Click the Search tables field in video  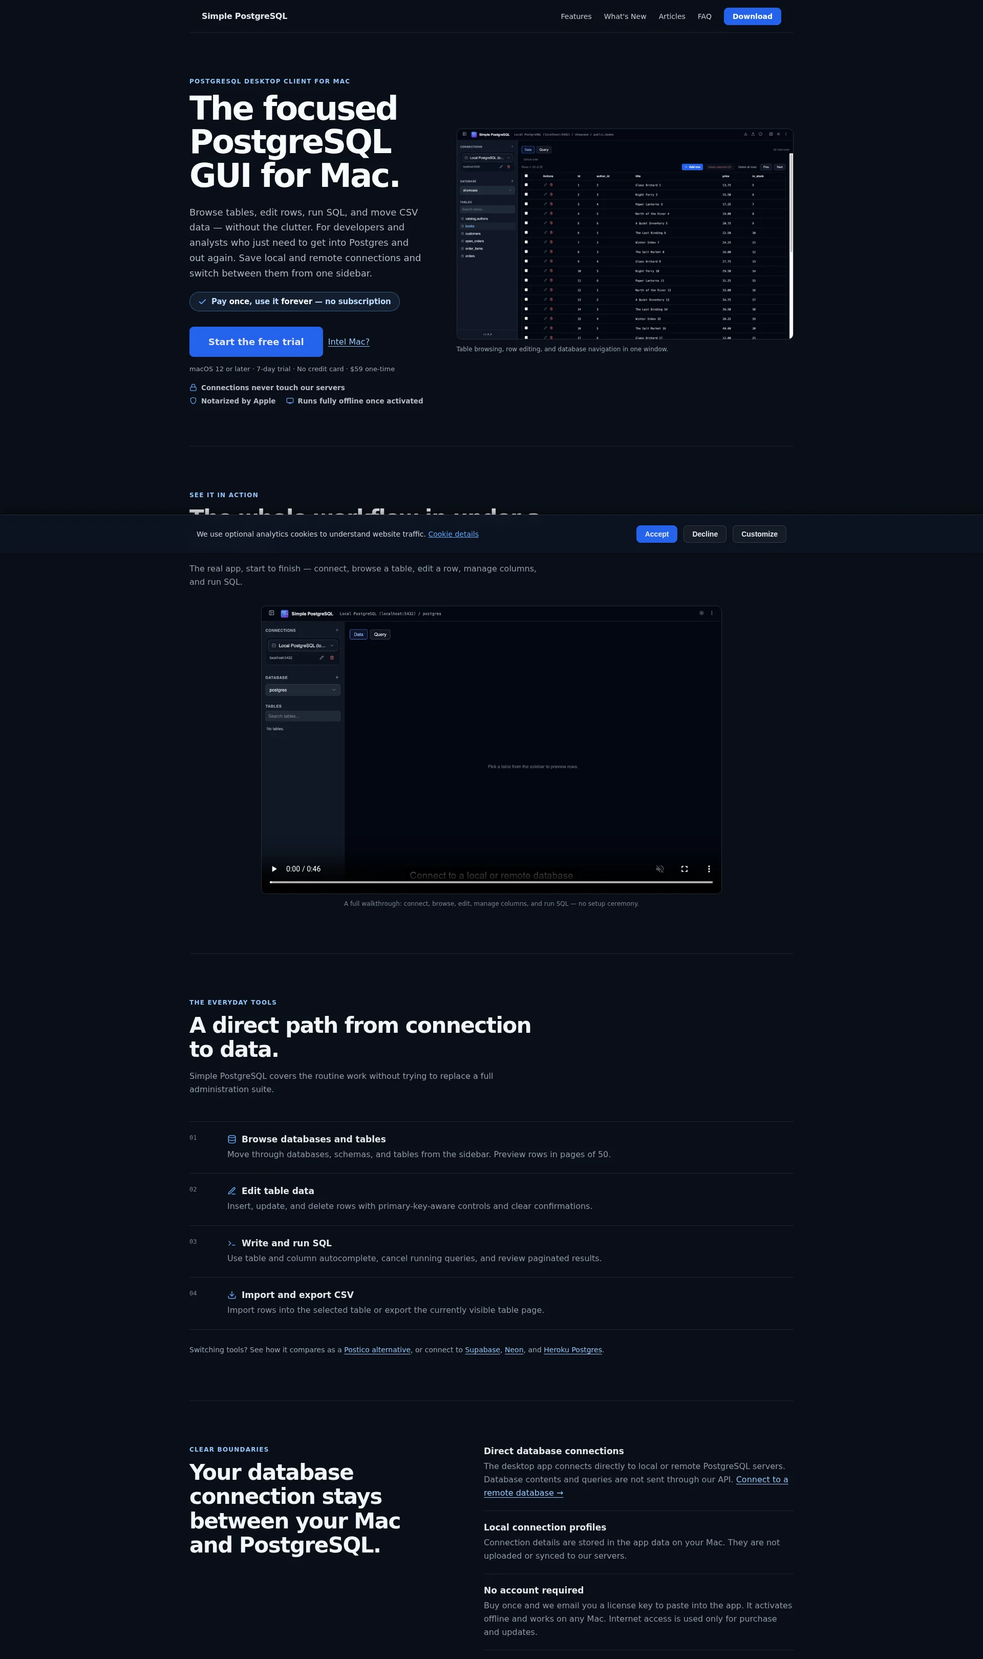pyautogui.click(x=303, y=716)
